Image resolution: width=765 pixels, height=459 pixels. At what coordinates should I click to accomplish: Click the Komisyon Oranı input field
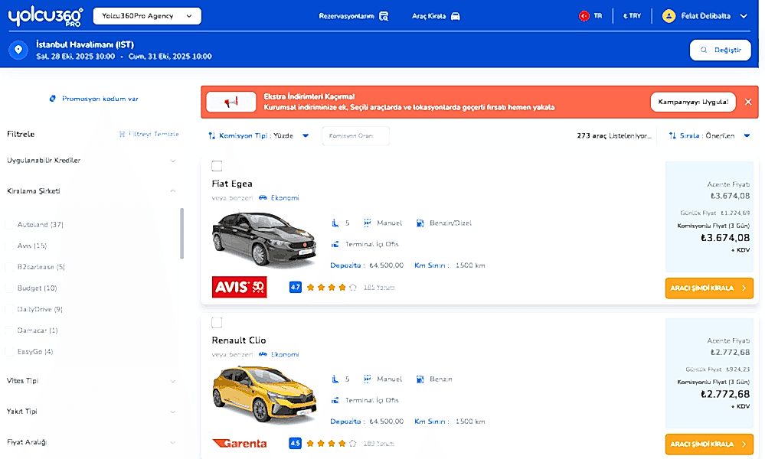pyautogui.click(x=355, y=136)
